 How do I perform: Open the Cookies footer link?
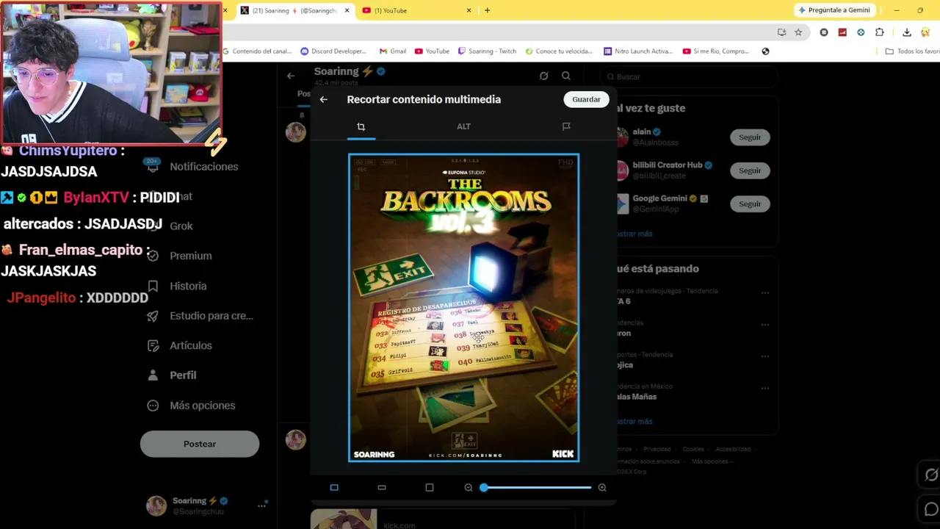click(693, 449)
